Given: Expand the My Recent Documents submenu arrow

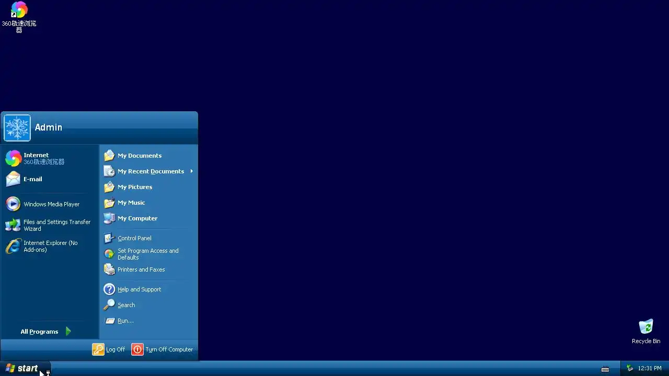Looking at the screenshot, I should click(192, 171).
